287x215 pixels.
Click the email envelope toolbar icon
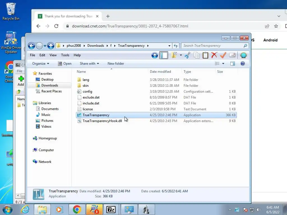click(232, 55)
